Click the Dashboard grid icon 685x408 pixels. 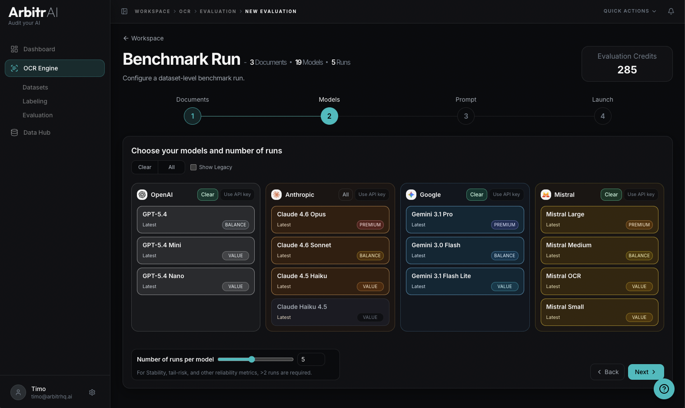coord(14,49)
